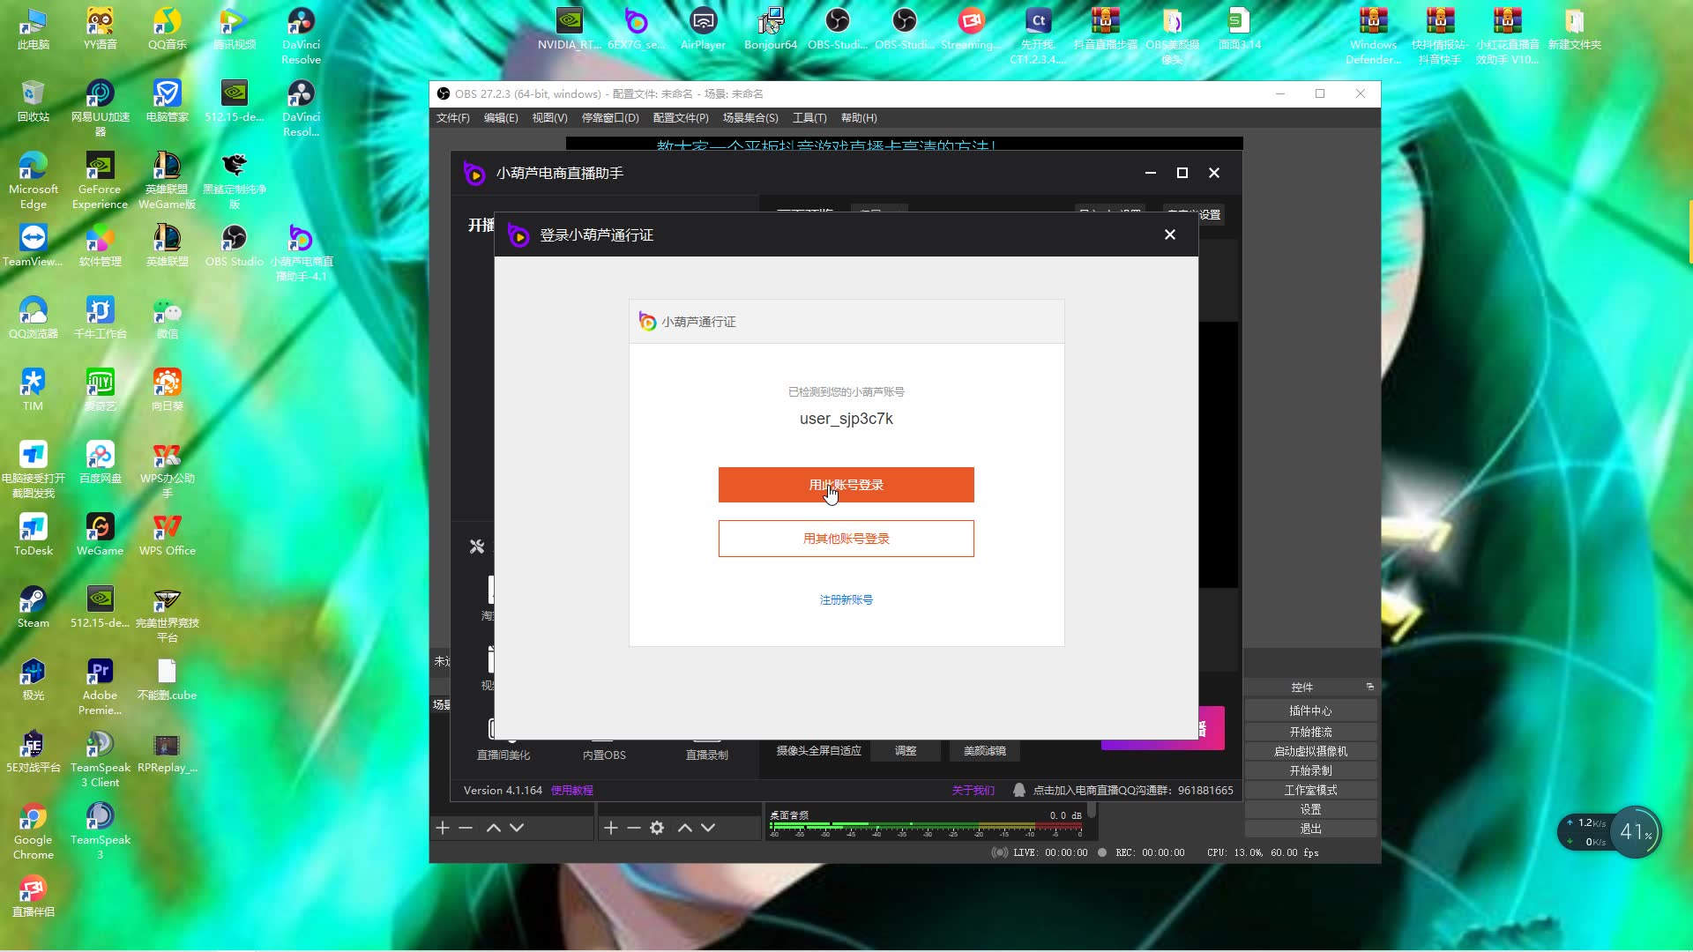Open AirPlayer desktop shortcut

(703, 28)
